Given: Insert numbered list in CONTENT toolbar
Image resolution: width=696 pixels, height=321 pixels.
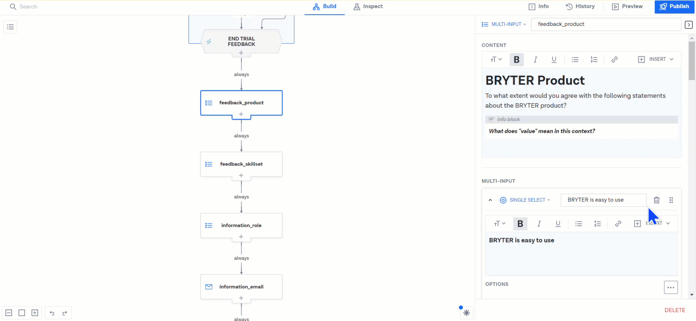Looking at the screenshot, I should point(594,59).
